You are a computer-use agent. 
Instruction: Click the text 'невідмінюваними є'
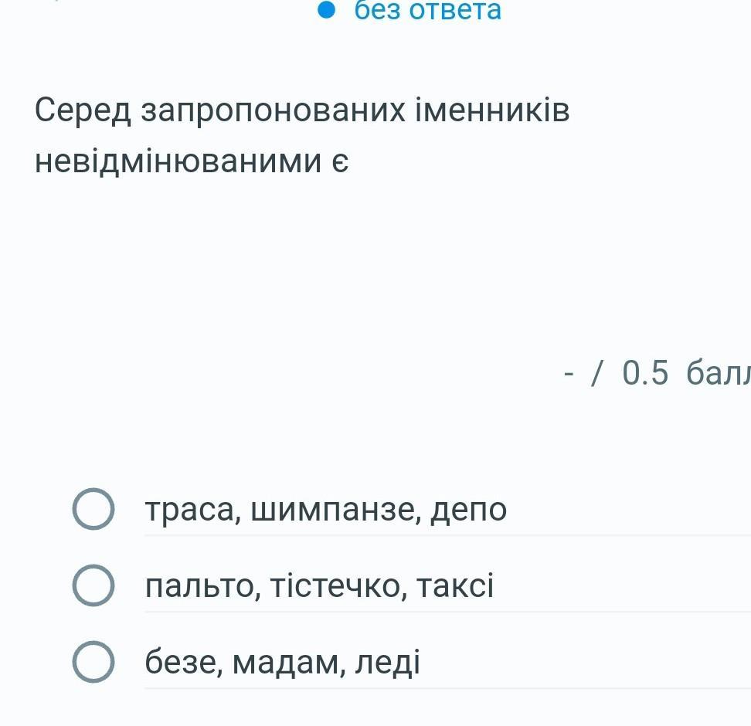tap(192, 161)
